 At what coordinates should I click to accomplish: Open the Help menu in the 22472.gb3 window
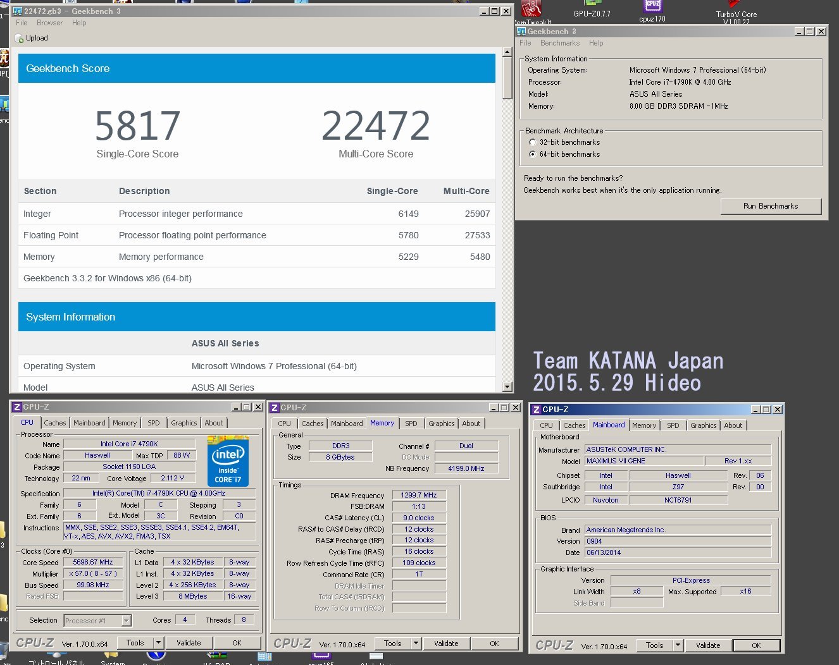tap(79, 23)
